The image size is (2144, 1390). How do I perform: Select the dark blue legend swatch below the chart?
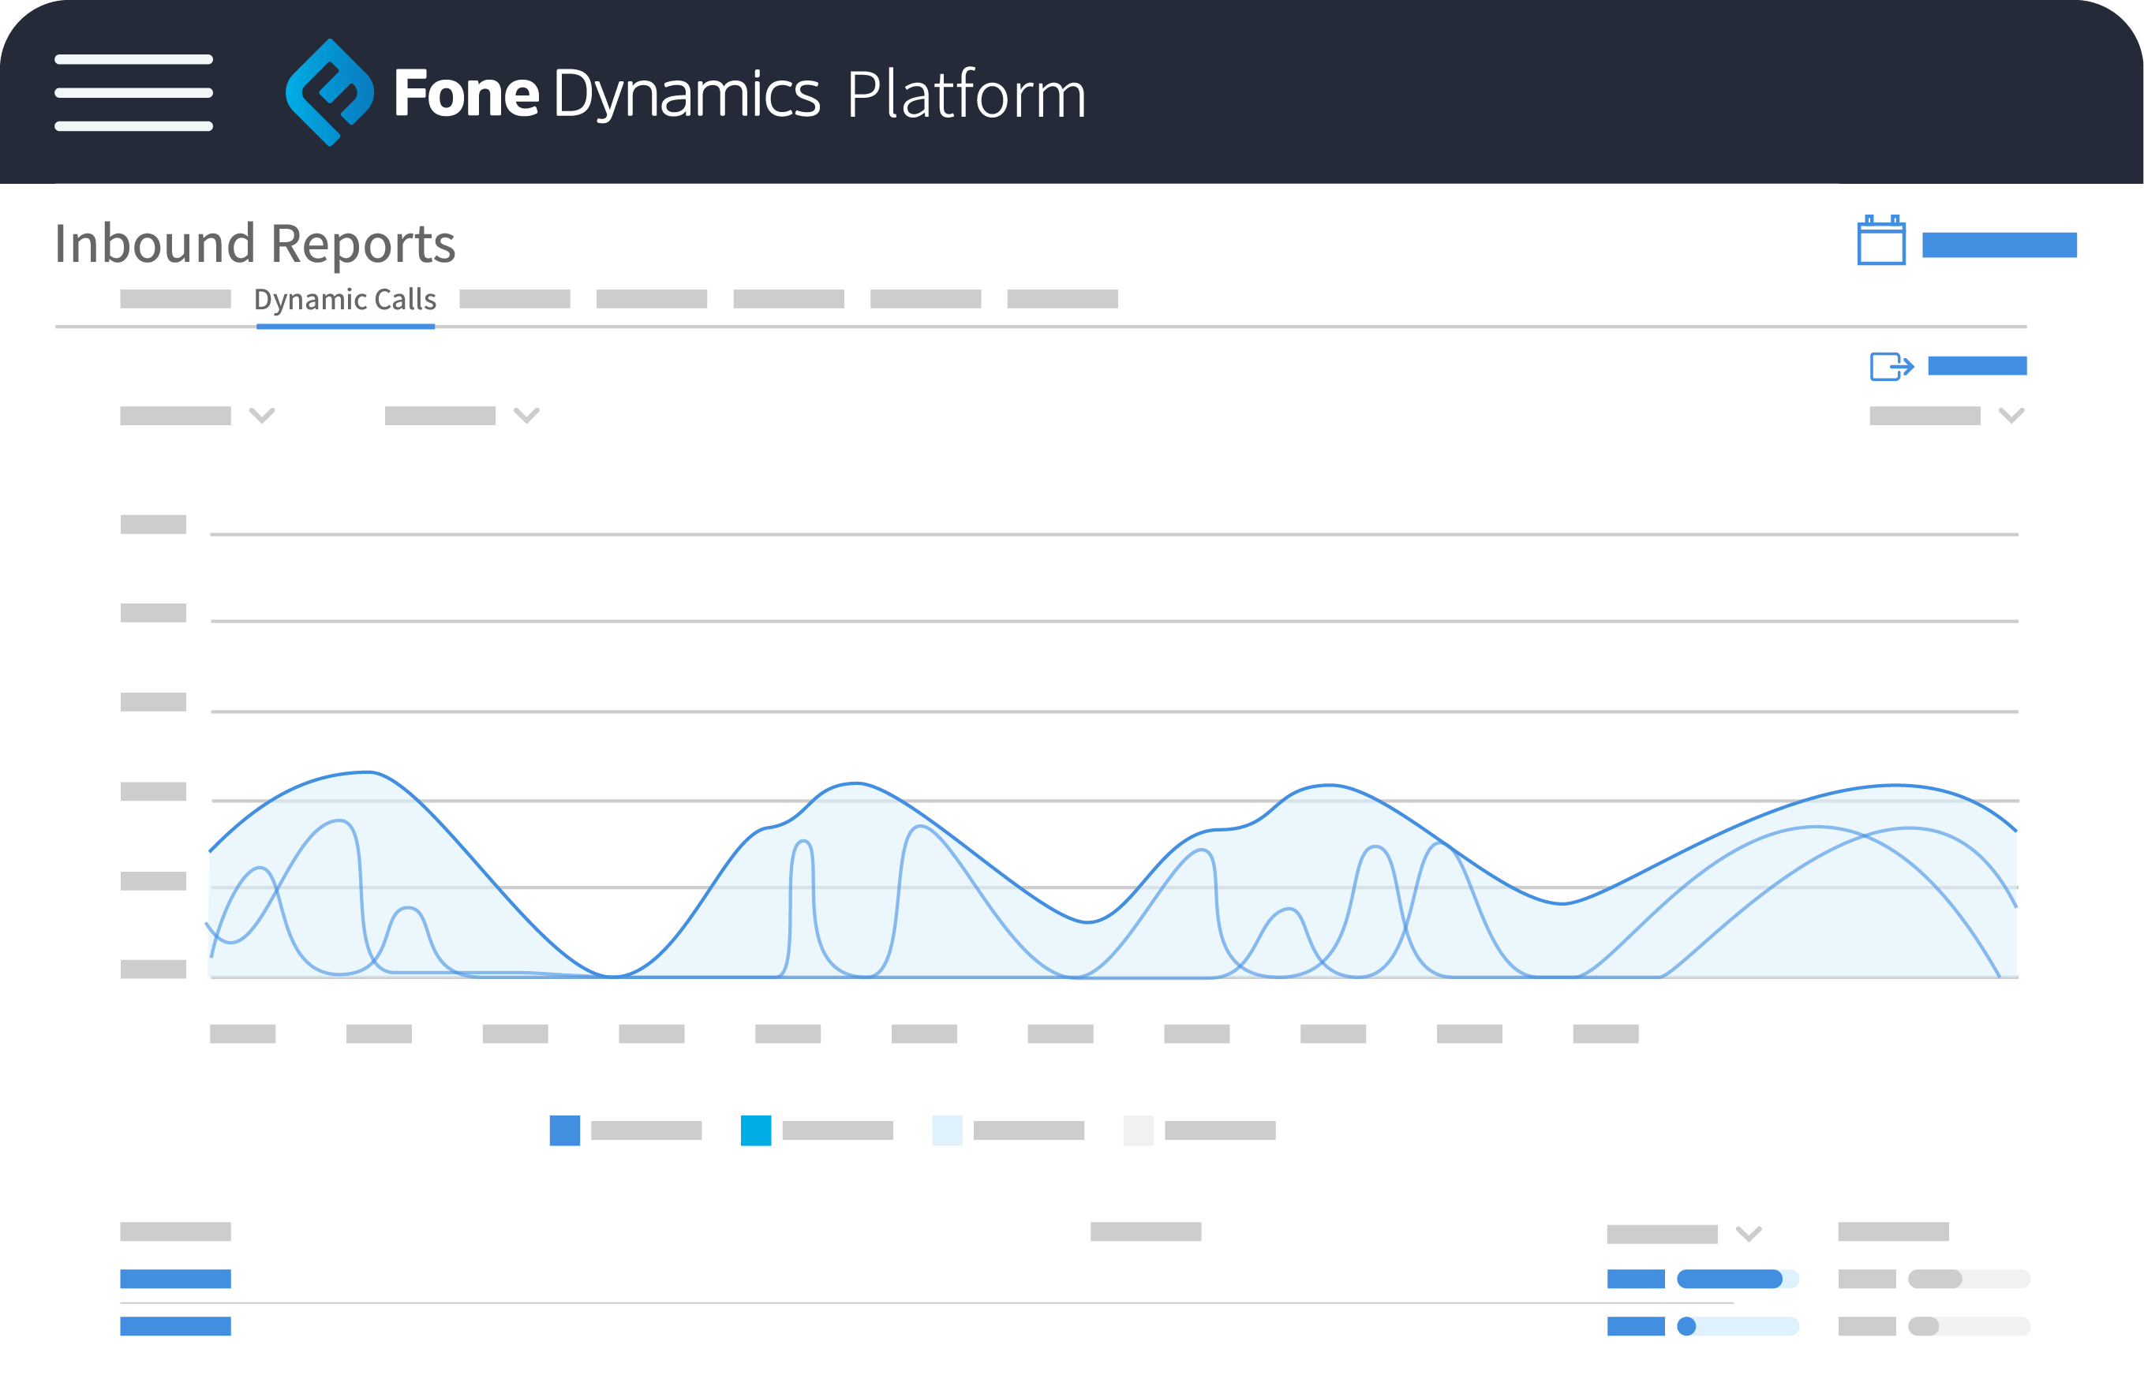[x=566, y=1131]
